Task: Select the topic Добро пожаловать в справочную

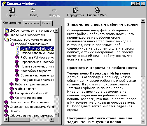Action: click(x=32, y=31)
